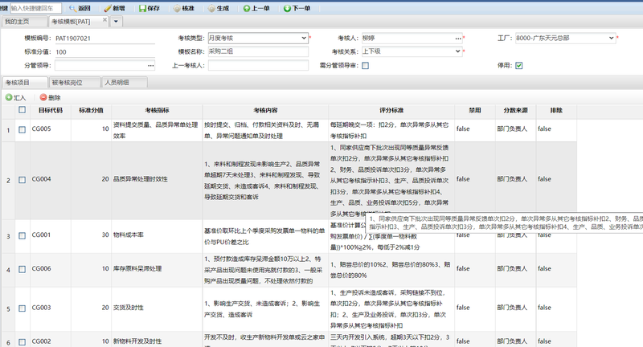Click the 交货及时性 indicator cell

[157, 308]
